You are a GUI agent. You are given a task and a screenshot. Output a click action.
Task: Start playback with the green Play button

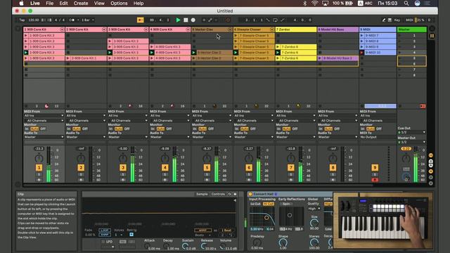(x=178, y=20)
